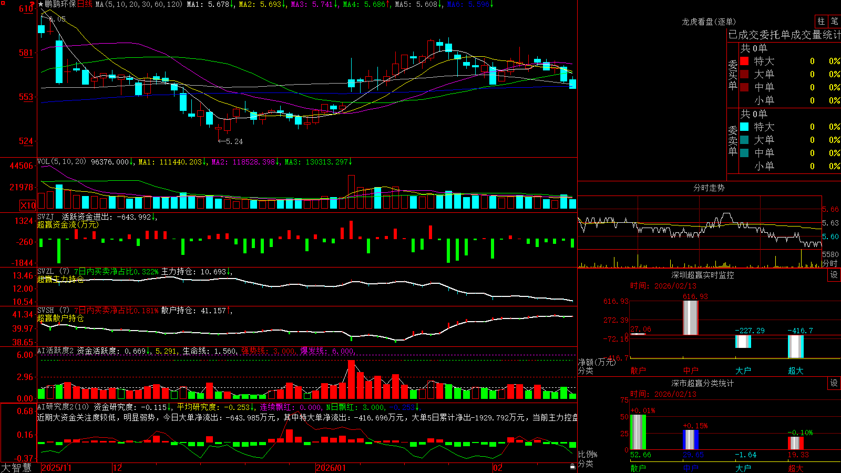Select the 12 month marker on the timeline

click(x=118, y=468)
